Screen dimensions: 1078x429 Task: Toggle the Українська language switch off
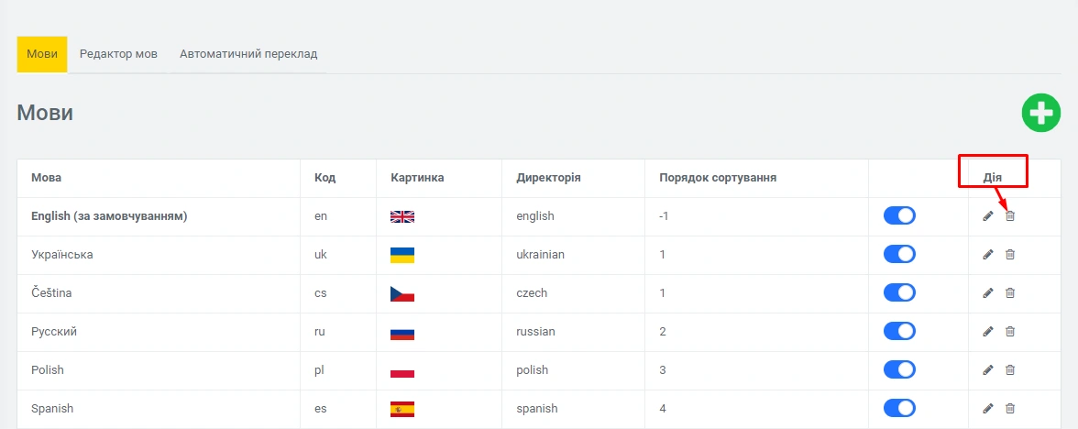point(899,255)
